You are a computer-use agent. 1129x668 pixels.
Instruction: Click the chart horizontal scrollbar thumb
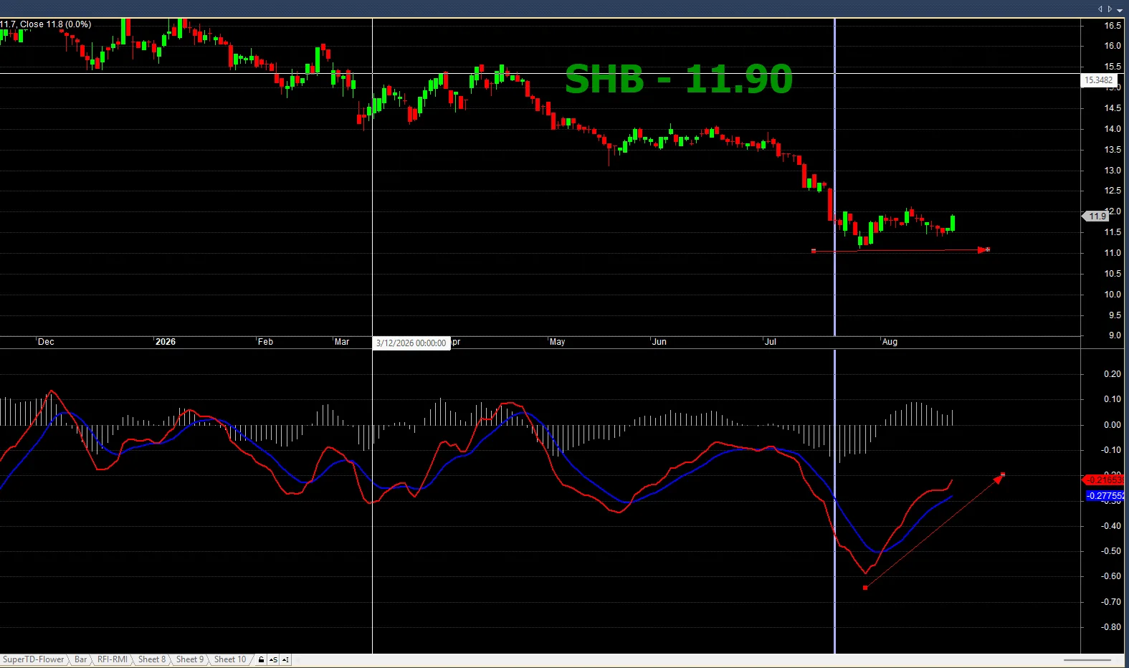pos(1087,660)
